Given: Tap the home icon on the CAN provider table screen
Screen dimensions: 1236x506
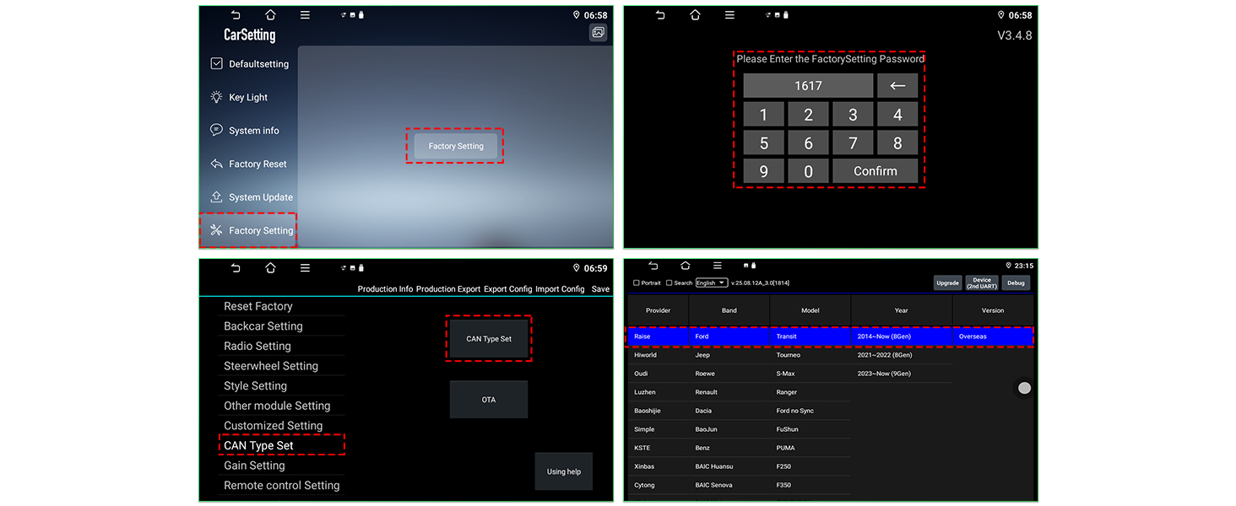Looking at the screenshot, I should click(685, 266).
